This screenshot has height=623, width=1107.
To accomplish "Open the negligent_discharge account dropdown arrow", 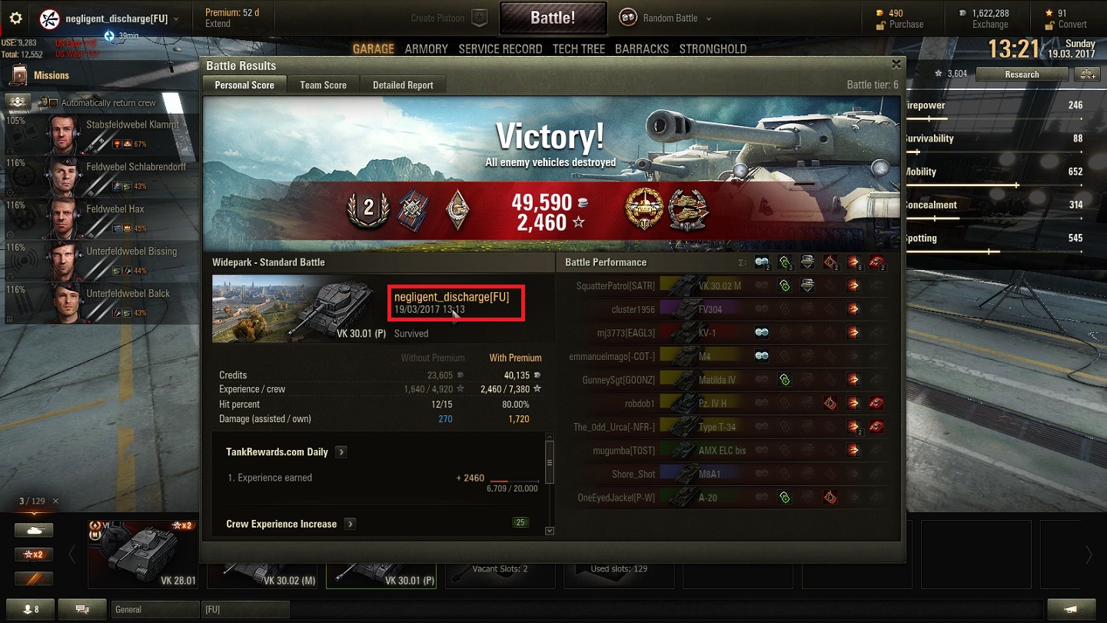I will 176,18.
